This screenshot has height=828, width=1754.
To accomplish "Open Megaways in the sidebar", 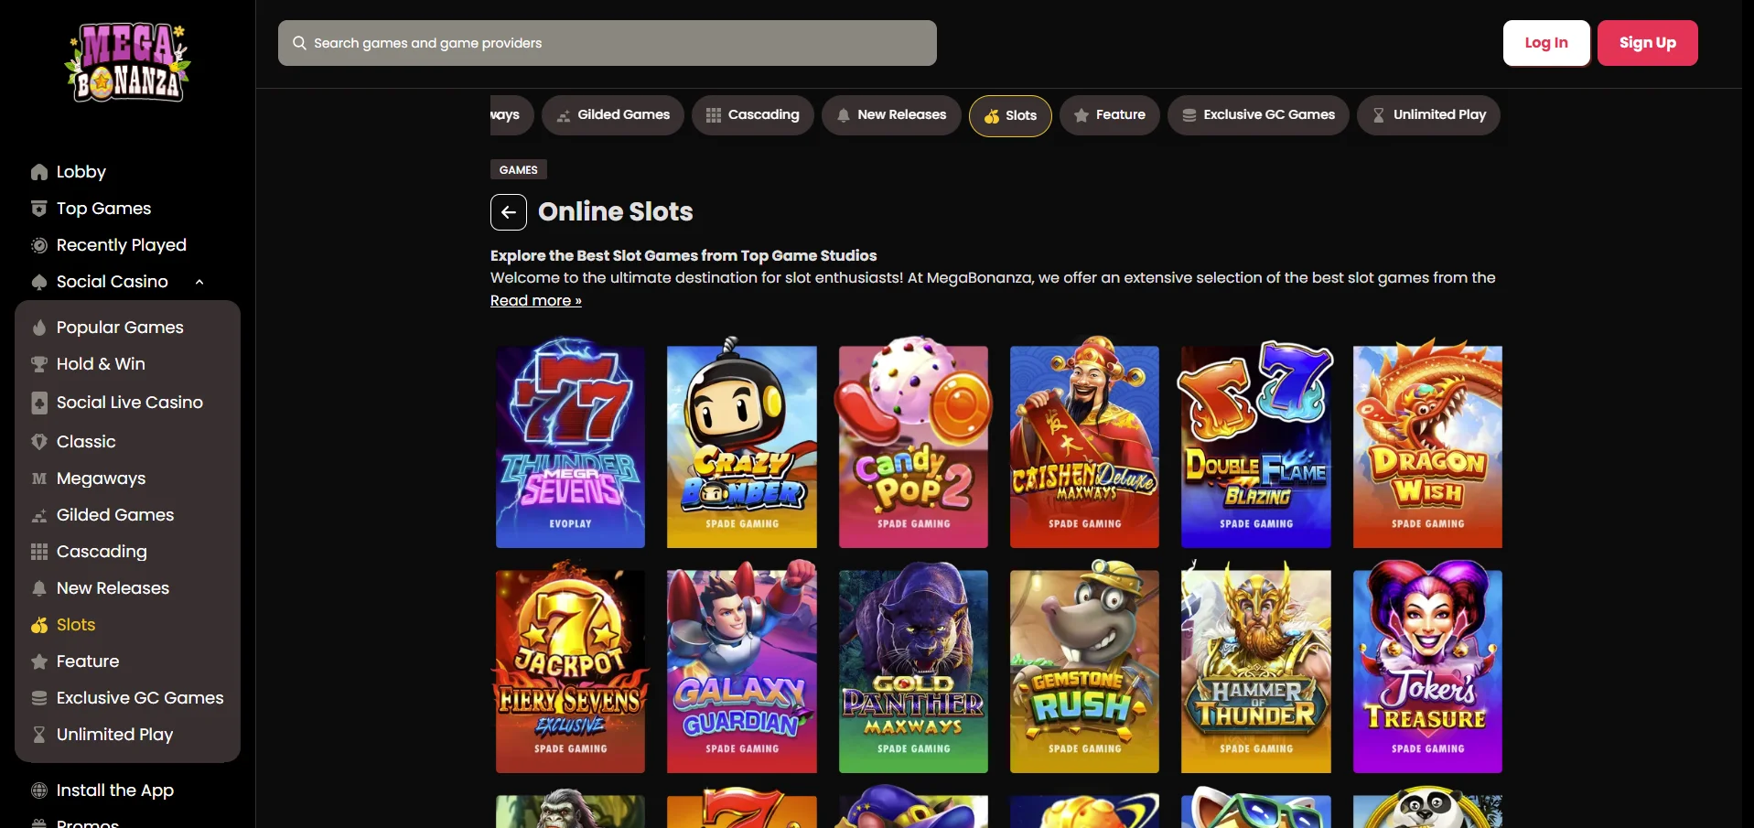I will coord(101,479).
